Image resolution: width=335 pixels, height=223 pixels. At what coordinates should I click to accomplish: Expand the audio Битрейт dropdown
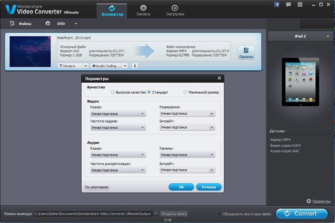(x=187, y=170)
